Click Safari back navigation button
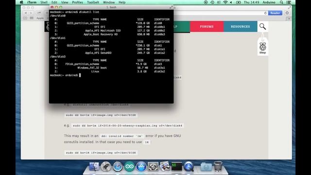This screenshot has width=311, height=175. coord(26,13)
